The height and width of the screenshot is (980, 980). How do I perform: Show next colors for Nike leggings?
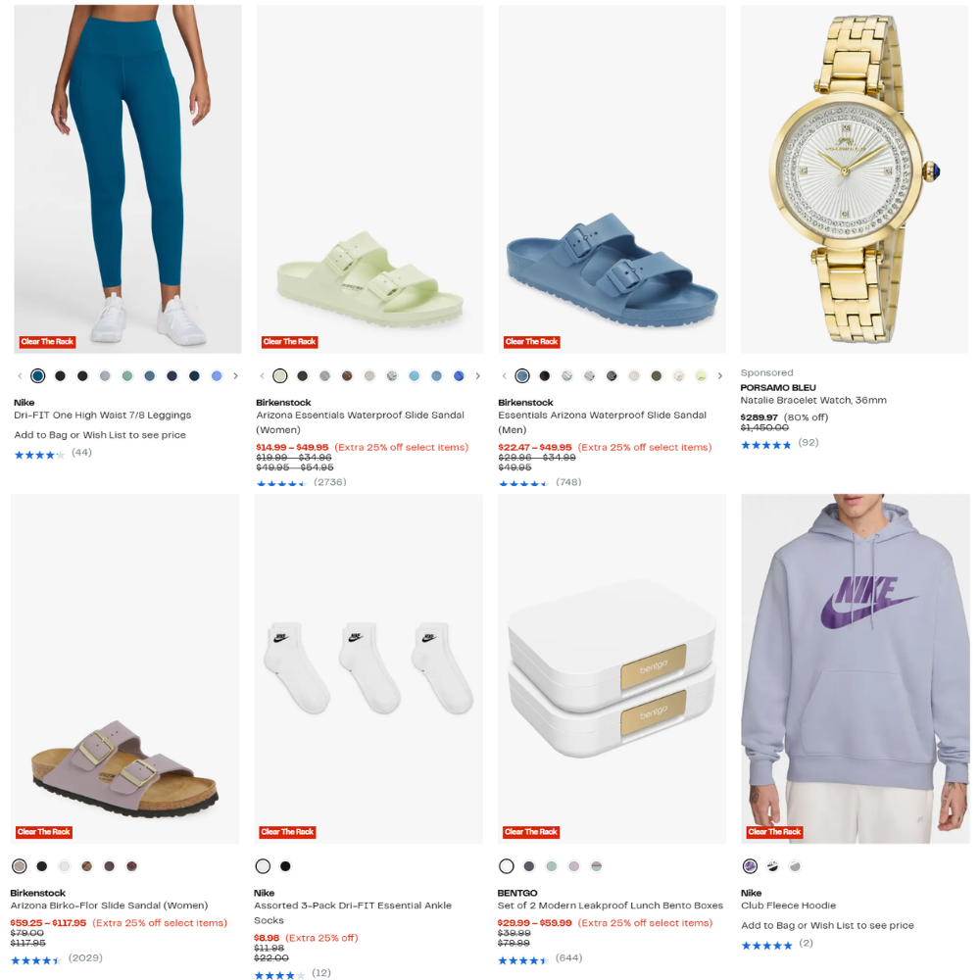click(x=235, y=375)
